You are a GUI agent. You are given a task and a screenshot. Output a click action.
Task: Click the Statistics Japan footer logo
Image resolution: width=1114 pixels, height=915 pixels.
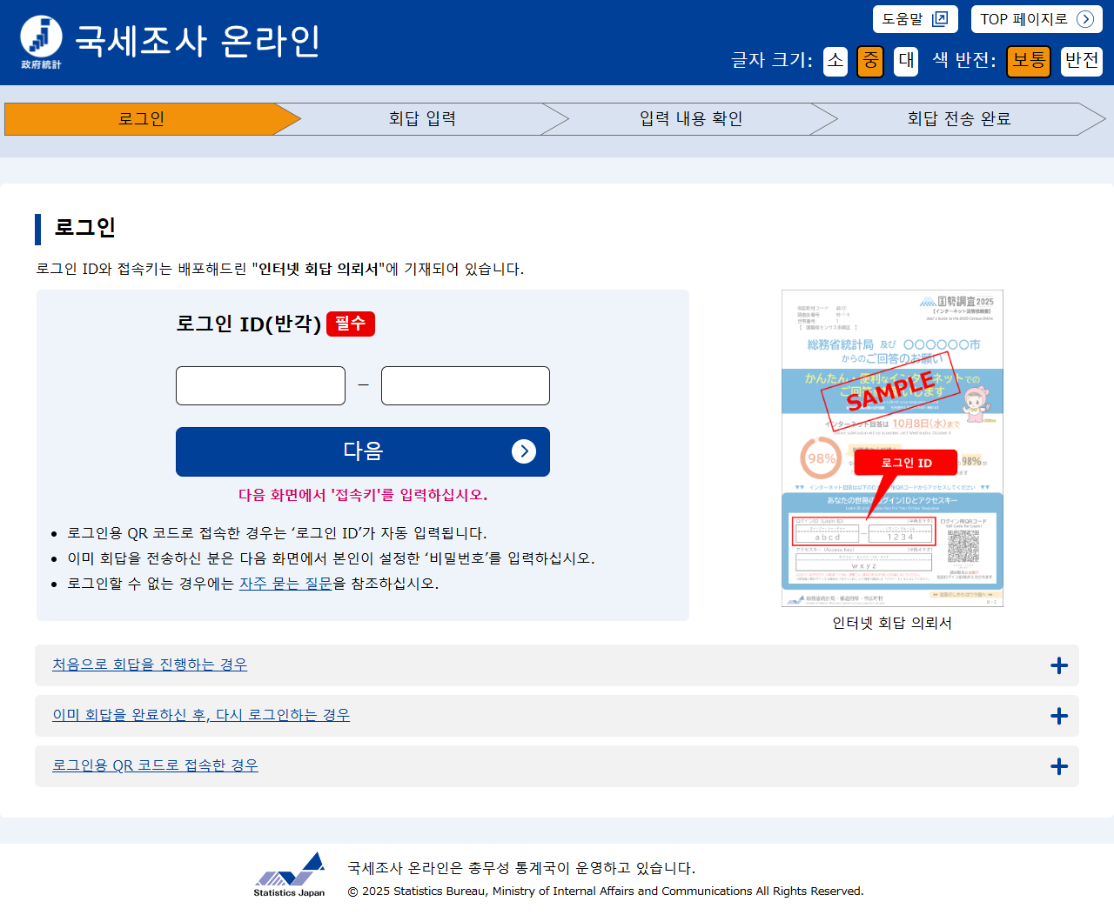pyautogui.click(x=290, y=874)
